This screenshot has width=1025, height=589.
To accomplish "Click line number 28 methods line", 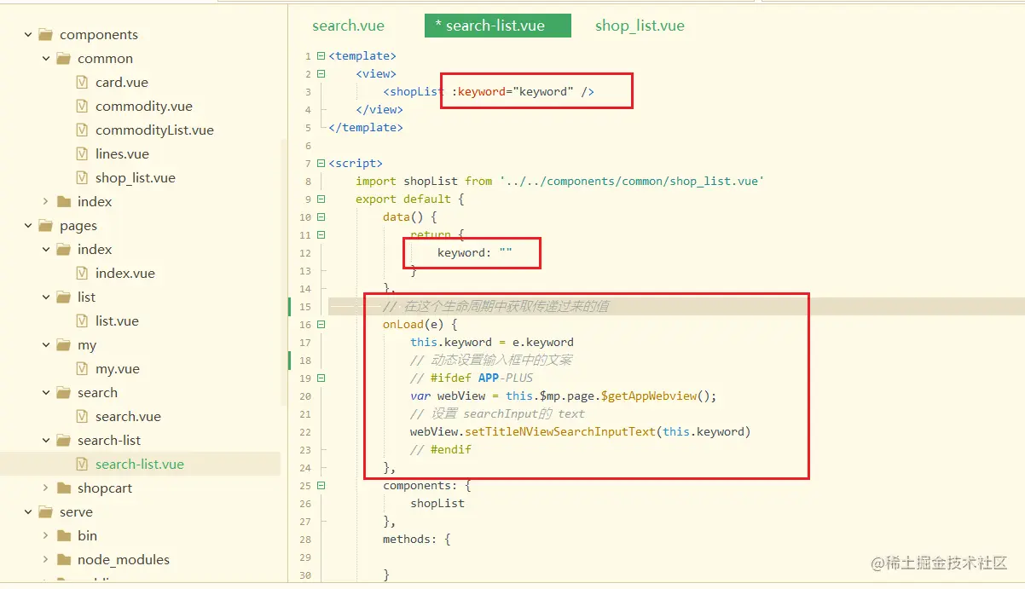I will click(305, 540).
